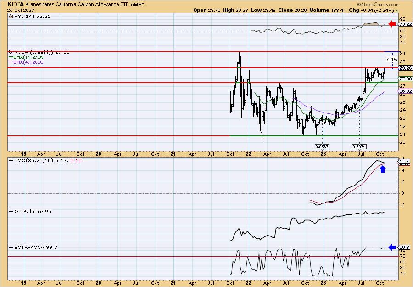
Task: Click the 0.0563 annotation label box
Action: click(x=322, y=146)
